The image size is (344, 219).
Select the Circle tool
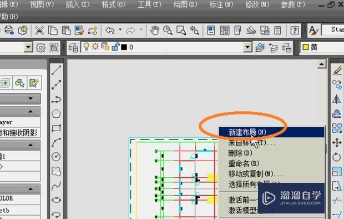pos(57,157)
